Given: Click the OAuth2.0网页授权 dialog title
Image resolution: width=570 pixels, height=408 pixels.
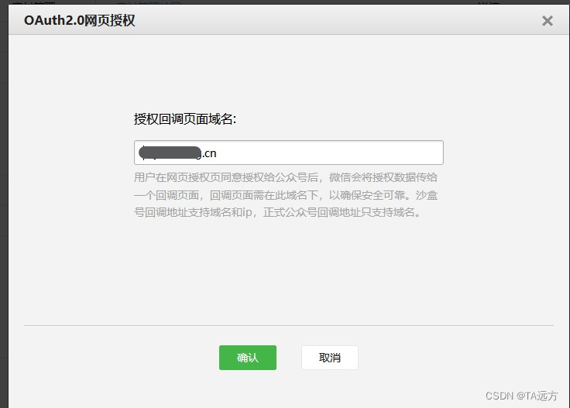Looking at the screenshot, I should tap(79, 21).
